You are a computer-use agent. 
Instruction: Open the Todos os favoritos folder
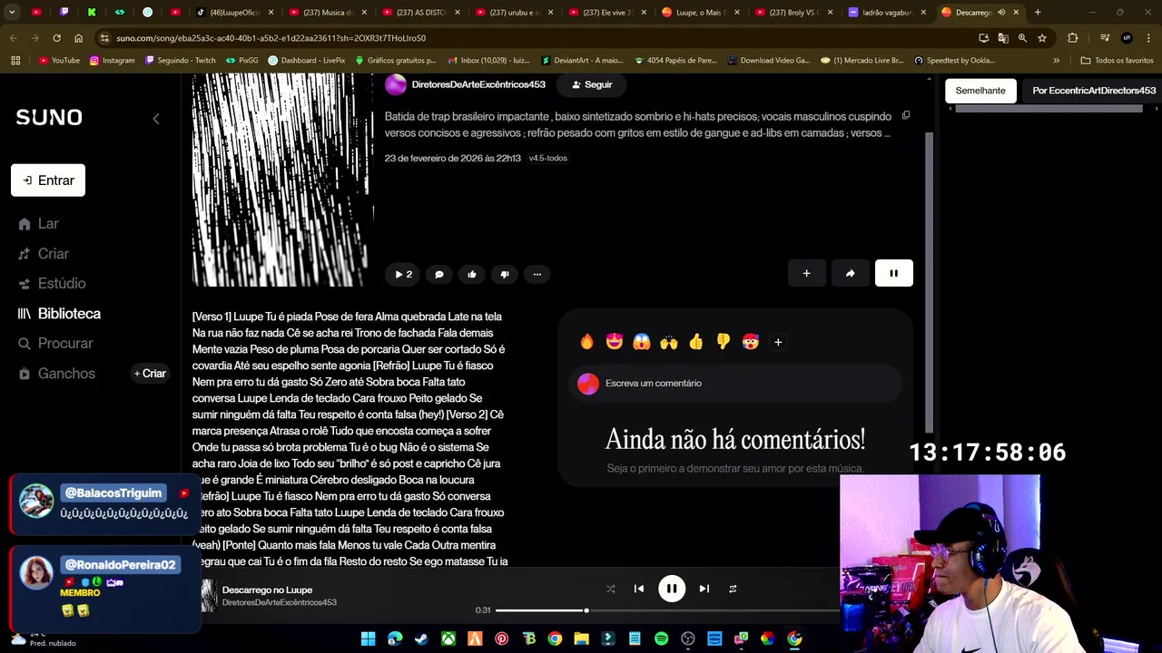(x=1117, y=61)
